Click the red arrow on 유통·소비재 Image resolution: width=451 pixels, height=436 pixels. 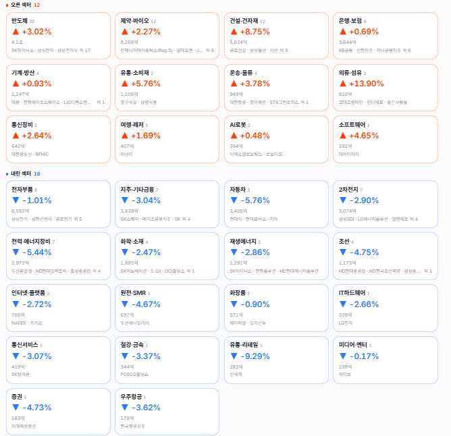(124, 84)
